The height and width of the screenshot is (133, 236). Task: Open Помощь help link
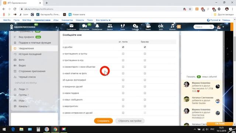coord(226,20)
